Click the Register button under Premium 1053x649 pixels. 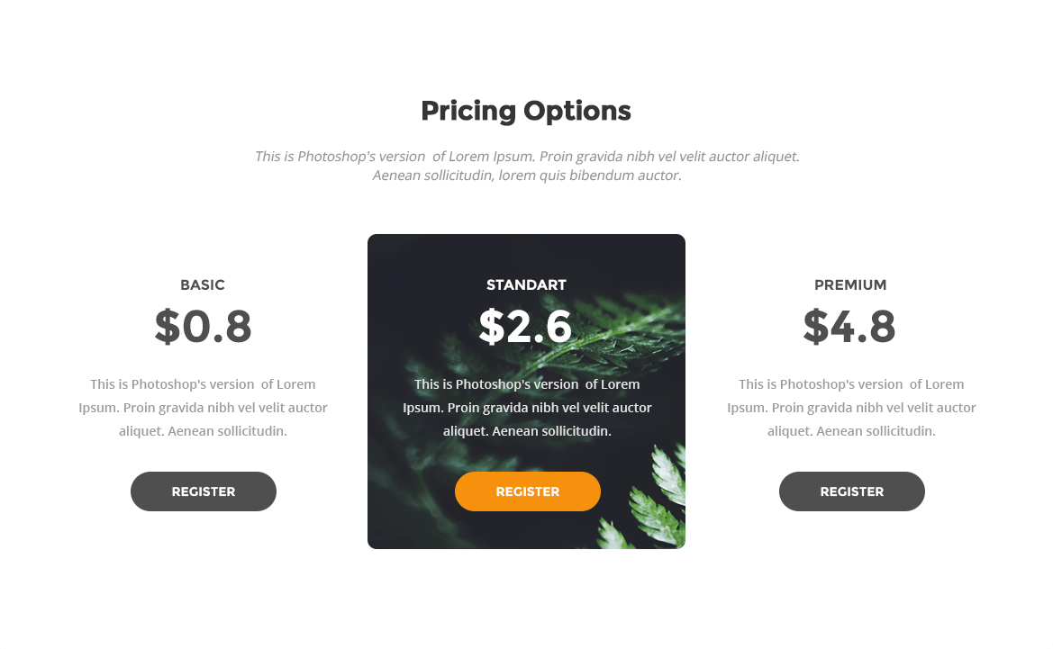click(x=851, y=491)
